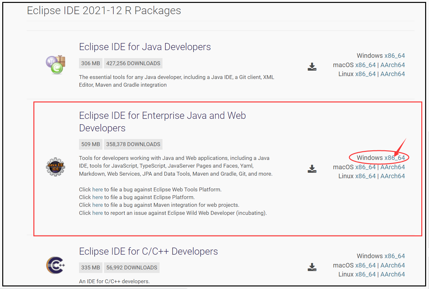Screen dimensions: 429x289
Task: Download Linux x86_64 for Enterprise Java package
Action: (365, 176)
